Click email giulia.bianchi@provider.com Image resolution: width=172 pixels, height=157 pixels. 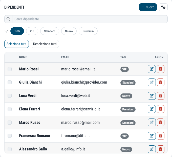pos(84,82)
